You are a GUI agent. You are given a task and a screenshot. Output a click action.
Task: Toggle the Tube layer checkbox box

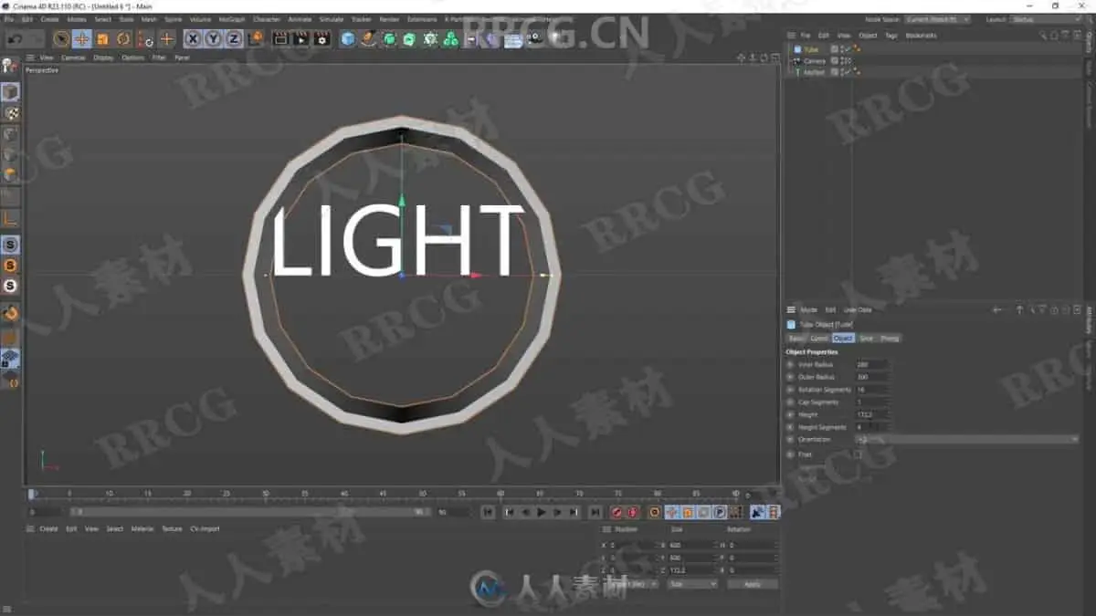[834, 49]
